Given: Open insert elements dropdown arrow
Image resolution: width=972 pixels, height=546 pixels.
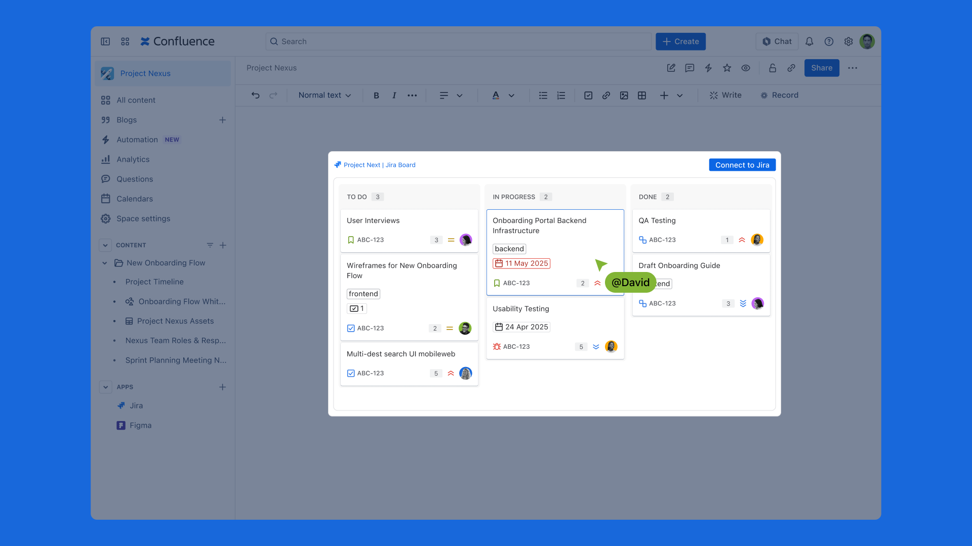Looking at the screenshot, I should click(x=680, y=95).
